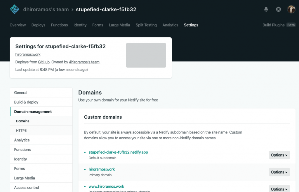Image resolution: width=299 pixels, height=192 pixels.
Task: Open the Identity top tab
Action: (80, 25)
